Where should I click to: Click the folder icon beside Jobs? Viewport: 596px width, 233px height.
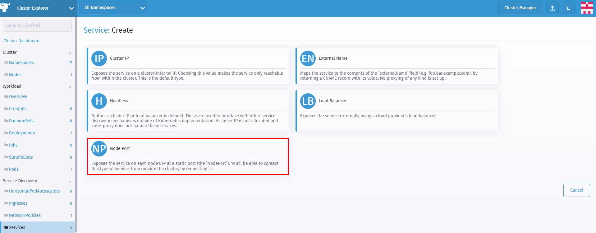pyautogui.click(x=6, y=145)
